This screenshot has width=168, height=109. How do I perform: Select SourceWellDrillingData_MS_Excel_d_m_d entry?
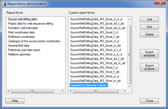pos(96,19)
